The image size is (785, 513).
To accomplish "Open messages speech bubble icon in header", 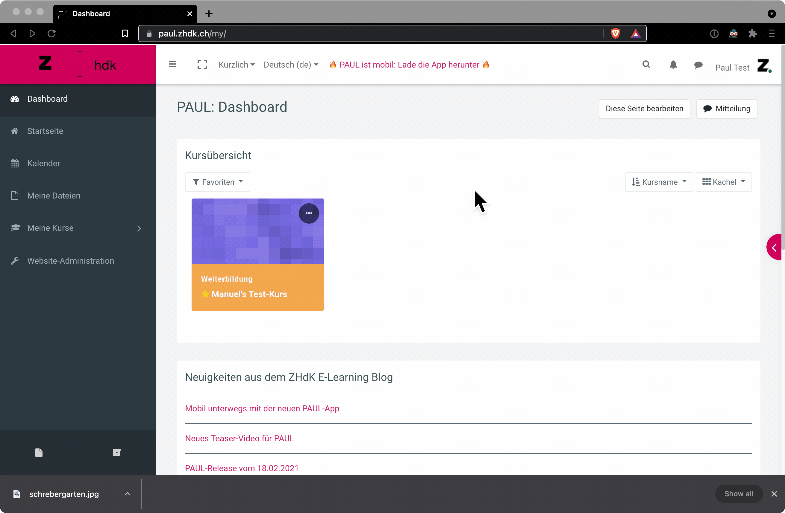I will [698, 65].
